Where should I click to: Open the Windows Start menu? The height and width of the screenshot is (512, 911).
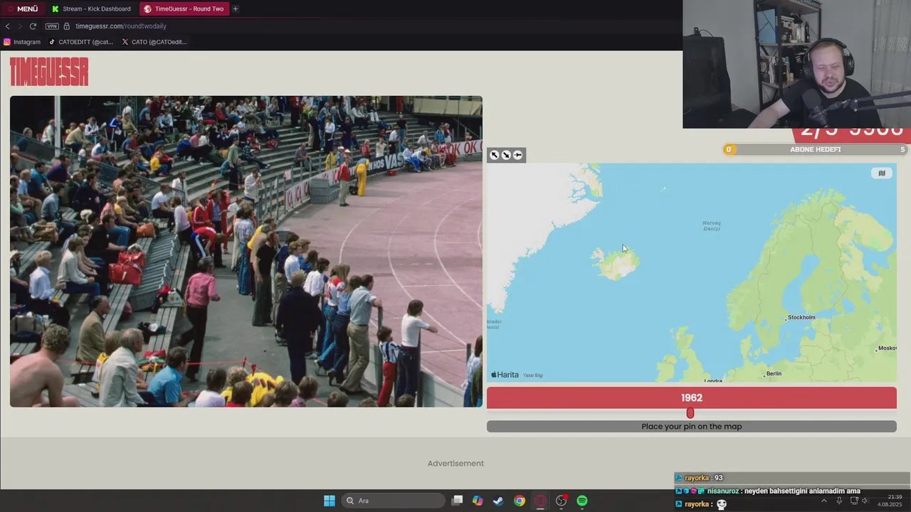tap(330, 501)
